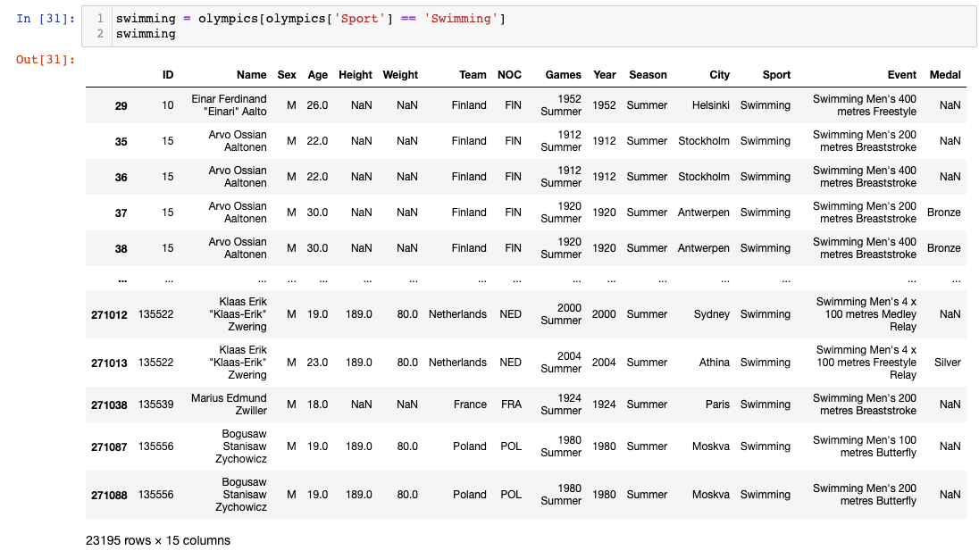This screenshot has height=559, width=979.
Task: Select row index 35
Action: click(x=121, y=142)
